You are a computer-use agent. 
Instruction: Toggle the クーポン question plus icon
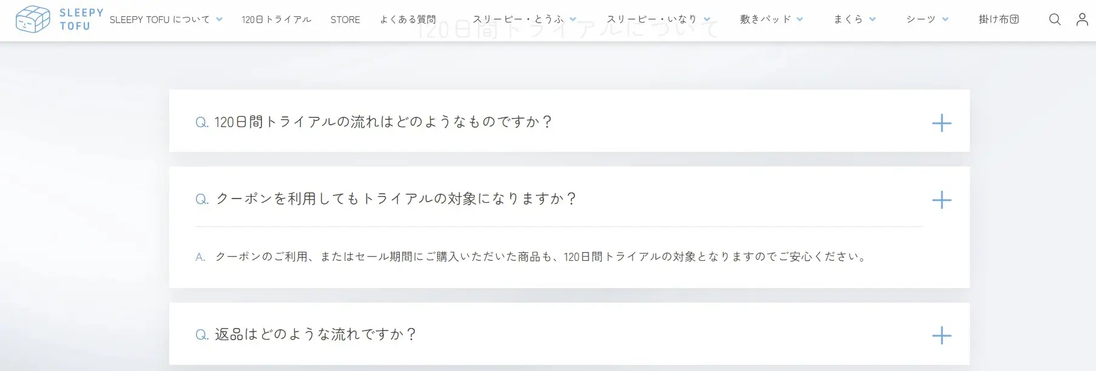[x=941, y=200]
